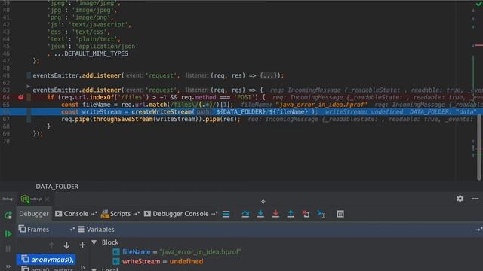Viewport: 483px width, 271px height.
Task: Click red error stripe mark on right gutter
Action: (478, 45)
